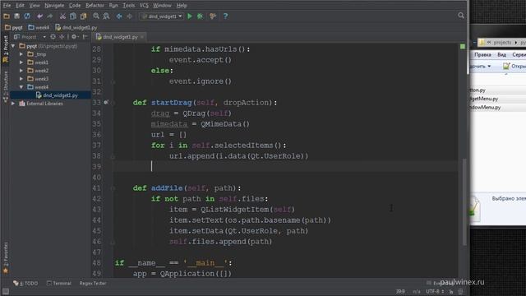
Task: Open Help via the question mark icon
Action: coord(225,16)
